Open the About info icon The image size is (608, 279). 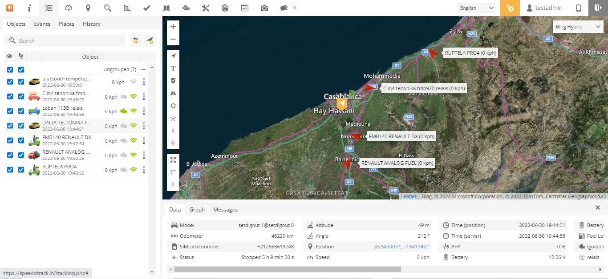[x=29, y=8]
